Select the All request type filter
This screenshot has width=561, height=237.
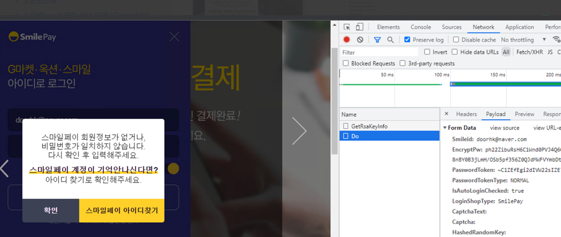click(506, 52)
